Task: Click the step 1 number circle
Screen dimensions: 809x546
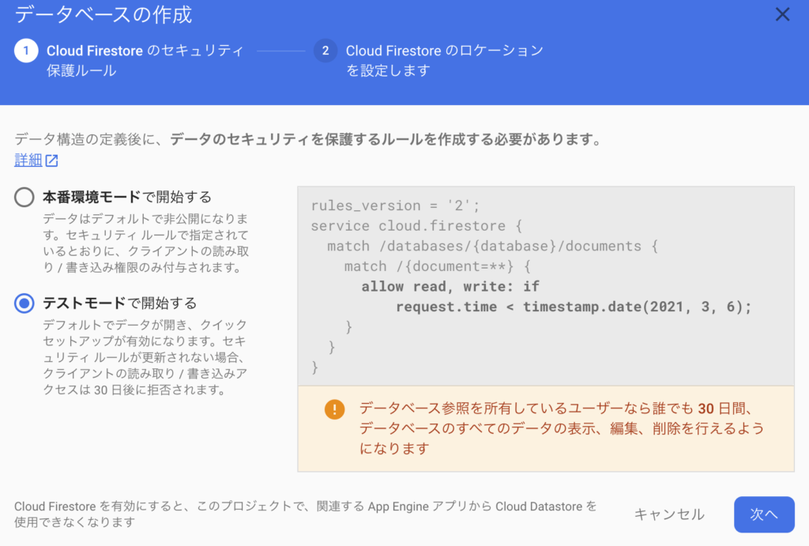Action: (25, 51)
